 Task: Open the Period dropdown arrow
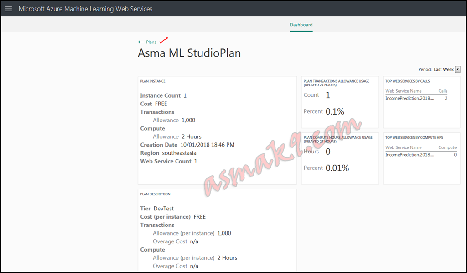(458, 69)
